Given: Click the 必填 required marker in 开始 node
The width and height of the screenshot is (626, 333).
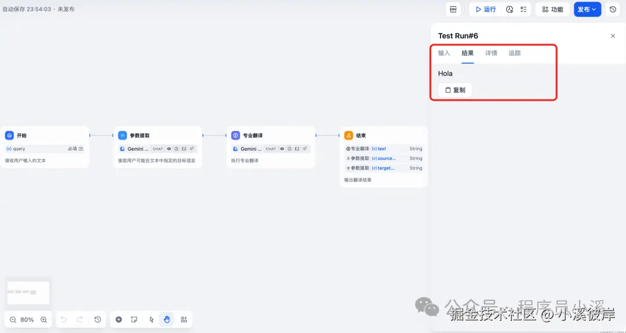Looking at the screenshot, I should (x=72, y=149).
